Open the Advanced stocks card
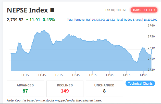 tap(25, 88)
